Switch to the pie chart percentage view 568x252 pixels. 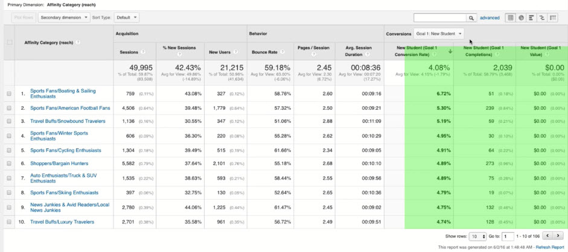[x=521, y=18]
